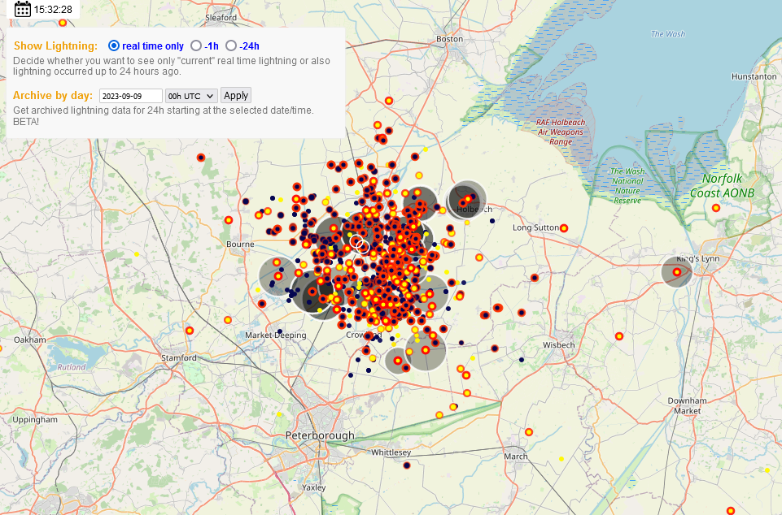Click the strike marker just above Bourne
This screenshot has height=515, width=782.
coord(229,219)
